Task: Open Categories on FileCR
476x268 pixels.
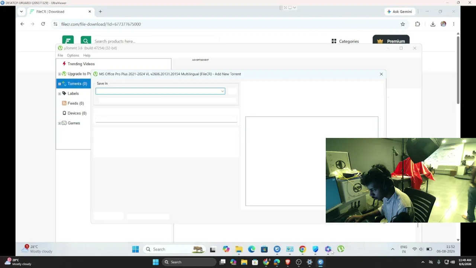Action: (x=345, y=41)
